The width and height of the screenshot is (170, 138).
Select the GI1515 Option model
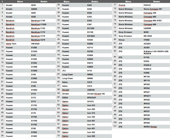(99, 101)
